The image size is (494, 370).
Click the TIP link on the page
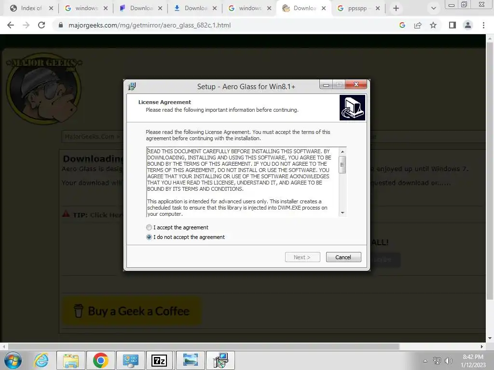pos(97,215)
